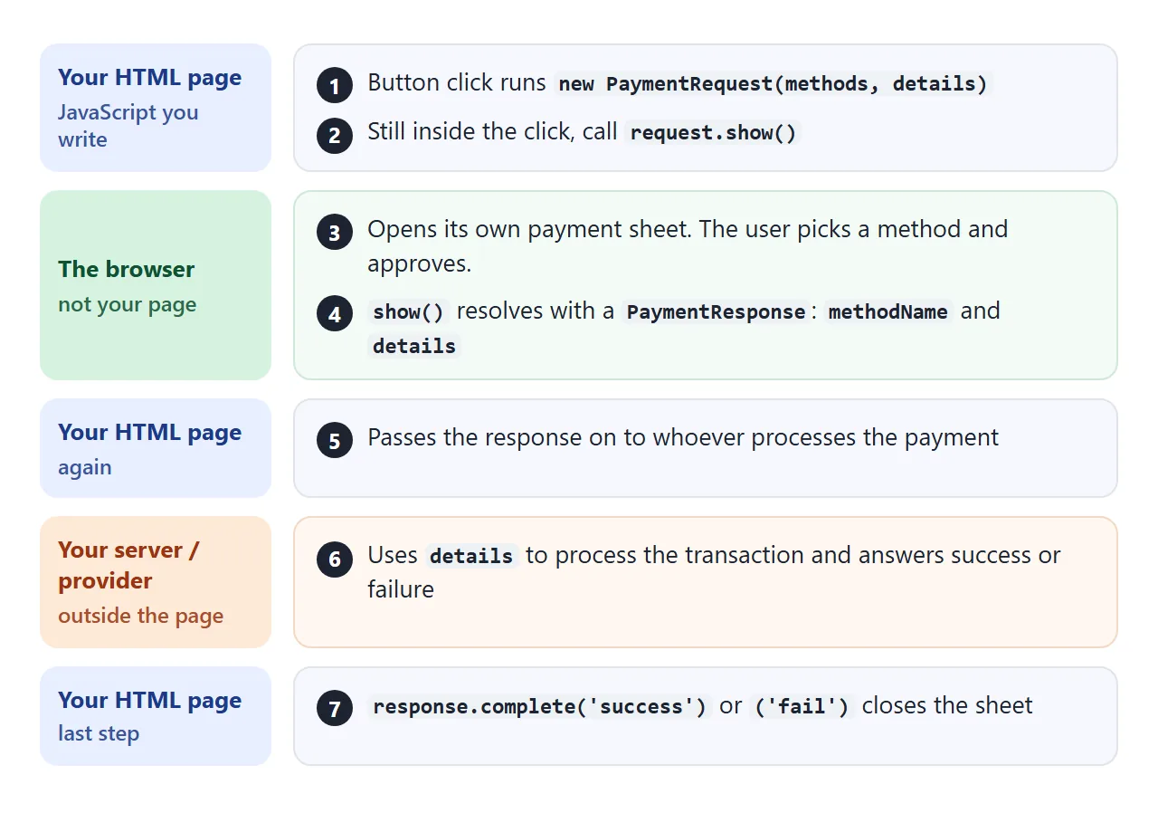This screenshot has height=813, width=1158.
Task: Click the 'JavaScript you write' subtitle
Action: 128,126
